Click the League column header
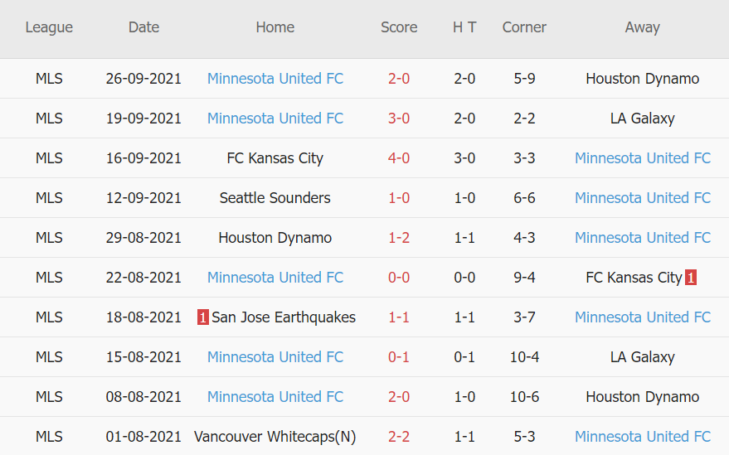 (x=49, y=27)
